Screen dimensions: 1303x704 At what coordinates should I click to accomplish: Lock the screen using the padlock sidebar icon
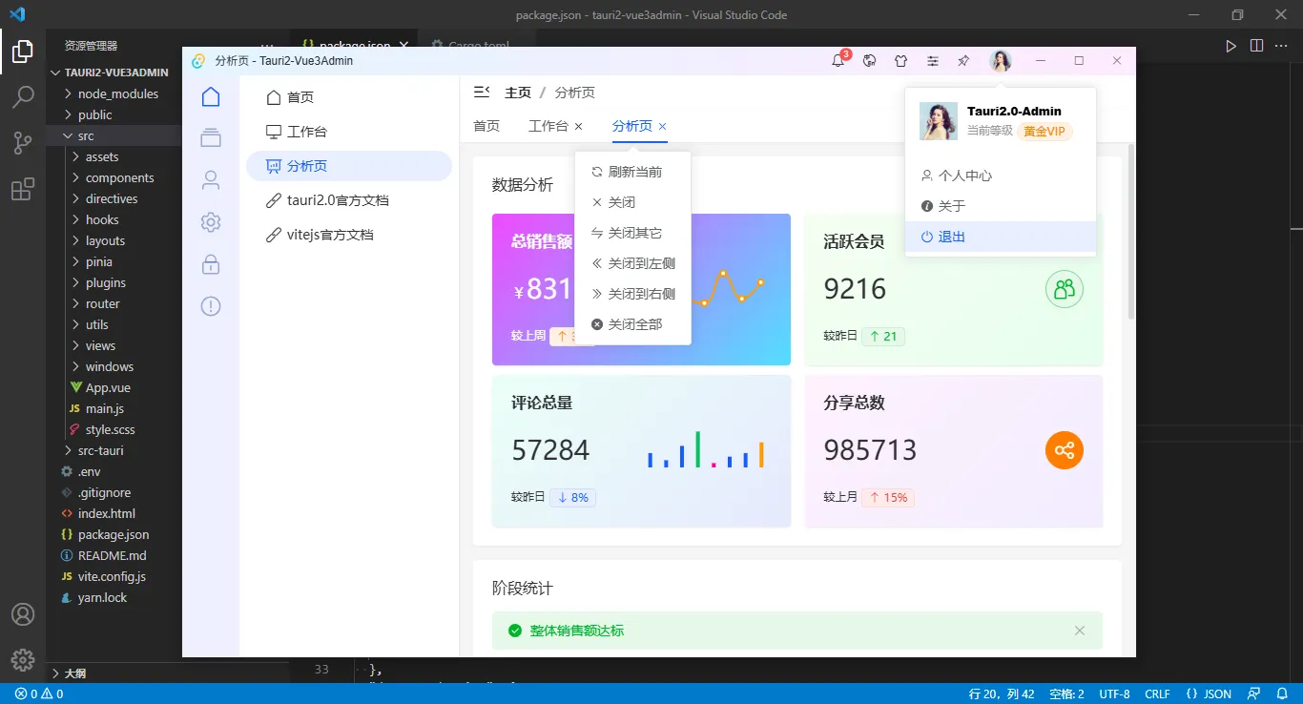coord(210,264)
